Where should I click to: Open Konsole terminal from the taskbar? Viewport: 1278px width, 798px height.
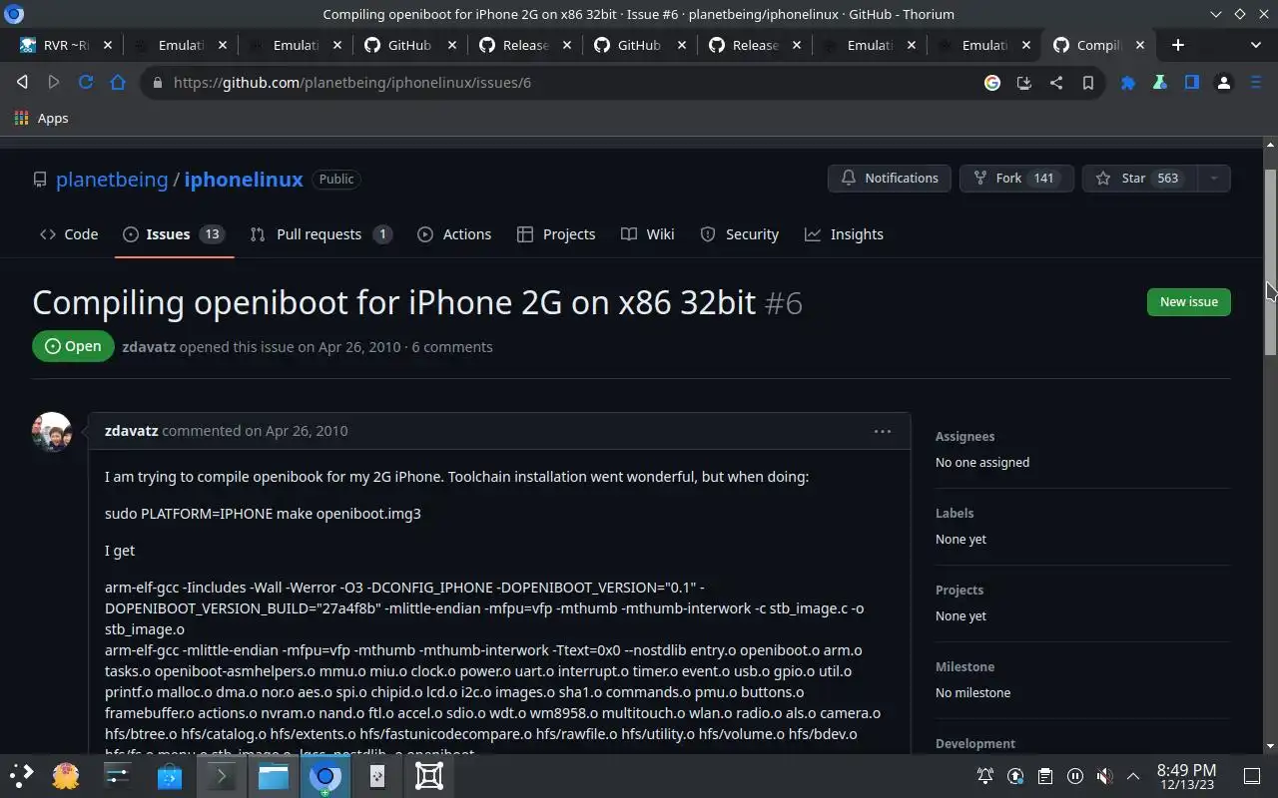(222, 776)
